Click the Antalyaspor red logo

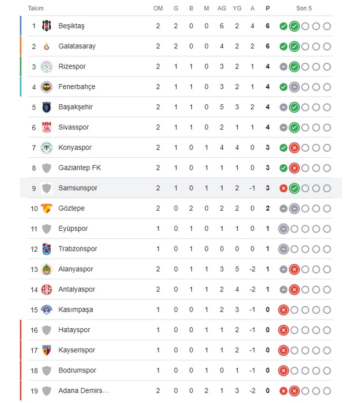(x=47, y=290)
